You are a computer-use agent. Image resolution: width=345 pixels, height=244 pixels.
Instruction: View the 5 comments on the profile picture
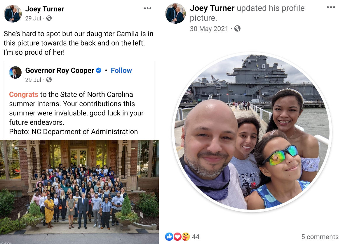320,237
